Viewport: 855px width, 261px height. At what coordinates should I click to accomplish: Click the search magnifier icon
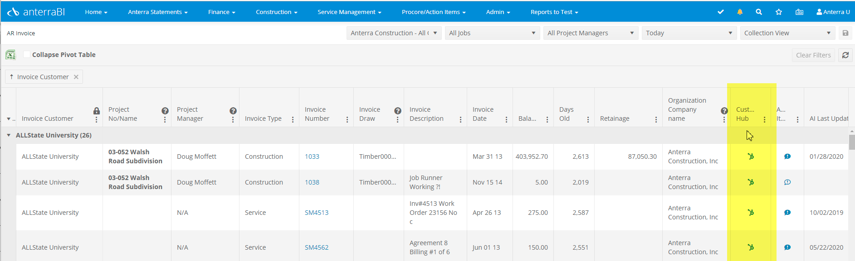(759, 12)
